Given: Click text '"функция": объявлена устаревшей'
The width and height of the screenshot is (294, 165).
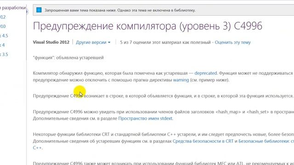Looking at the screenshot, I should point(68,58).
